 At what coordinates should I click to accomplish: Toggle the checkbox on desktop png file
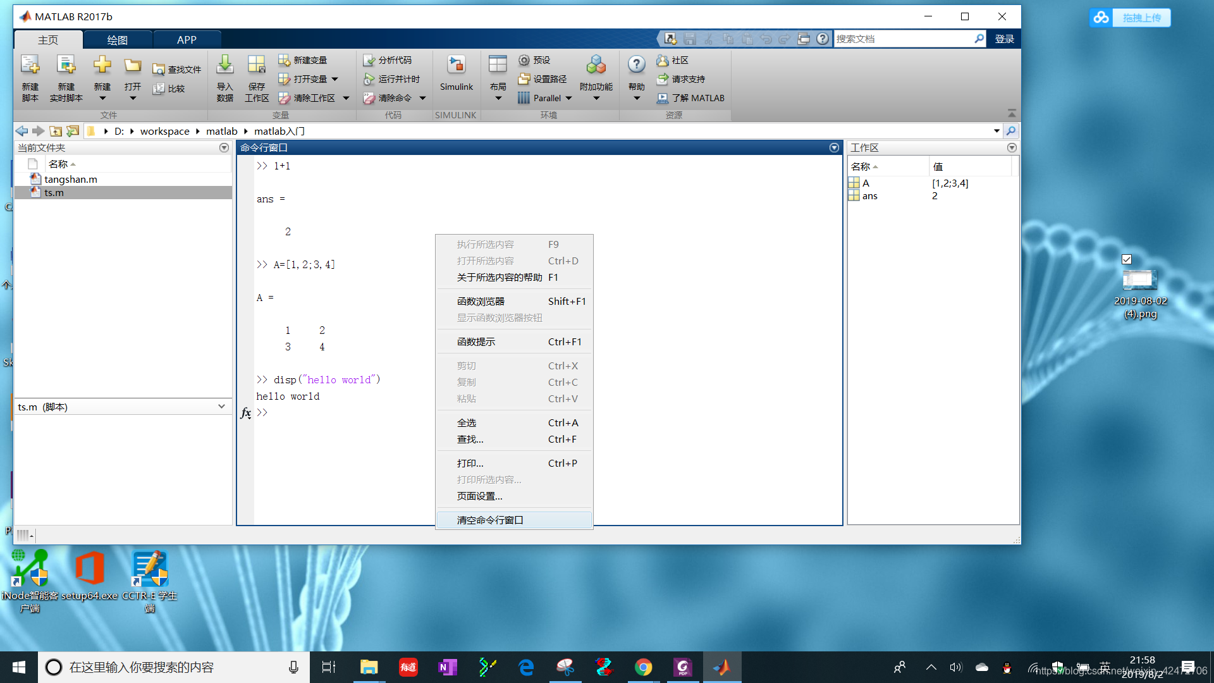[1127, 259]
